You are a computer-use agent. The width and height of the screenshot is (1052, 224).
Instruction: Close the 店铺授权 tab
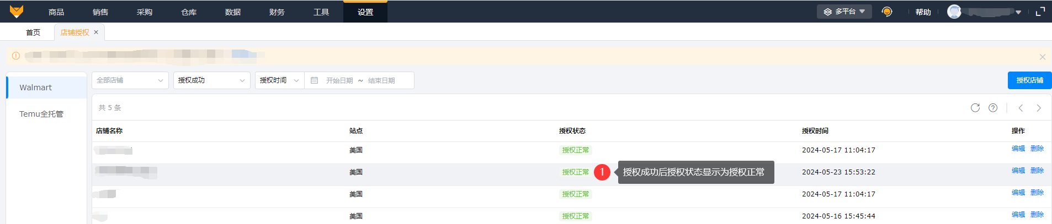click(96, 32)
